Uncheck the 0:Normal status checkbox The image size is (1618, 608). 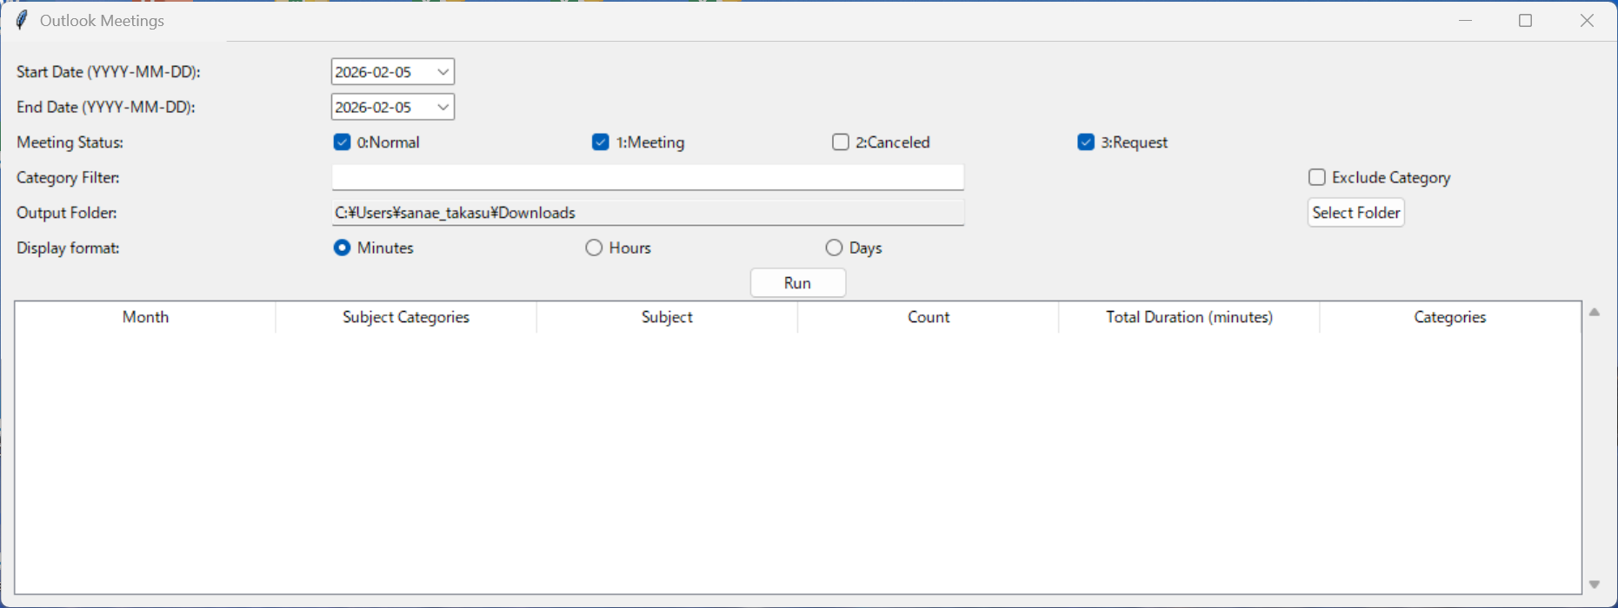tap(342, 142)
